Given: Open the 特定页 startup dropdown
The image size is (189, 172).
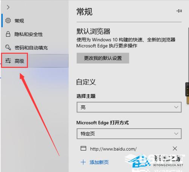Looking at the screenshot, I should [129, 134].
